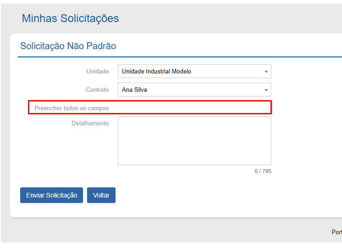
Task: Click the Voltar button
Action: tap(101, 195)
